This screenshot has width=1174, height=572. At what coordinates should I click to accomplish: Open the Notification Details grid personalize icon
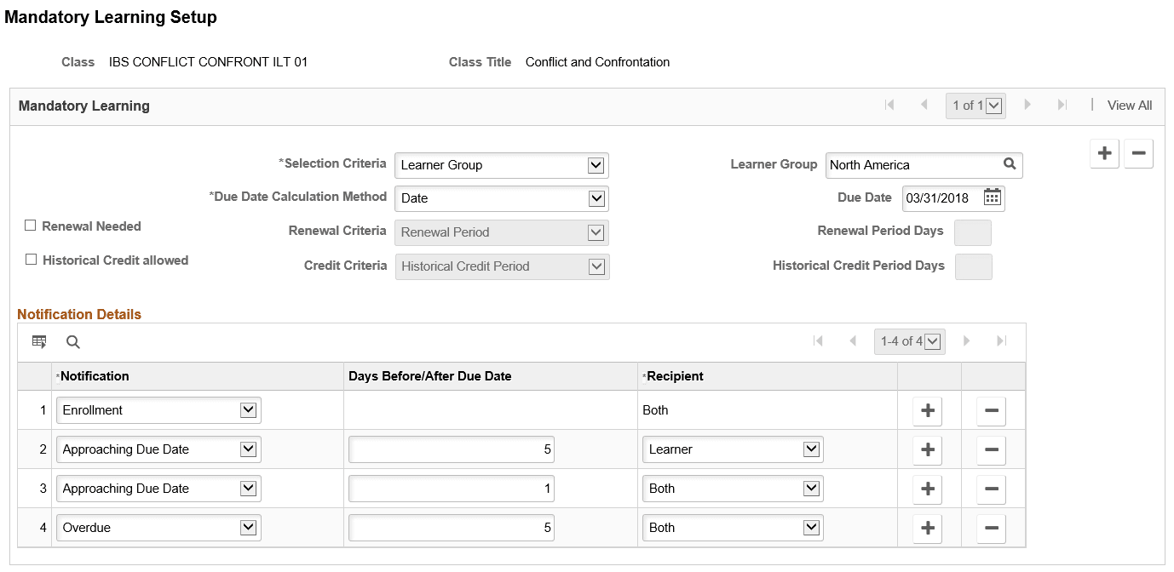39,341
